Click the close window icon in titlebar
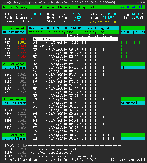Screen dimensions: 147x163 point(144,2)
